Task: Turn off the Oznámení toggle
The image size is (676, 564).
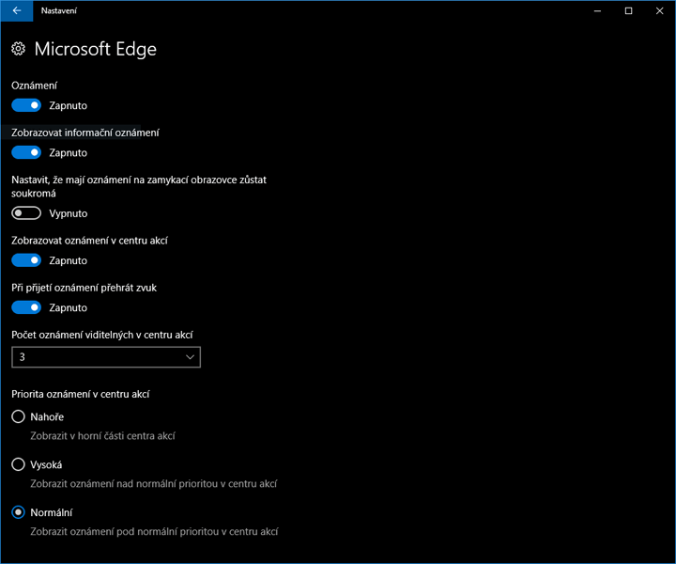Action: coord(26,105)
